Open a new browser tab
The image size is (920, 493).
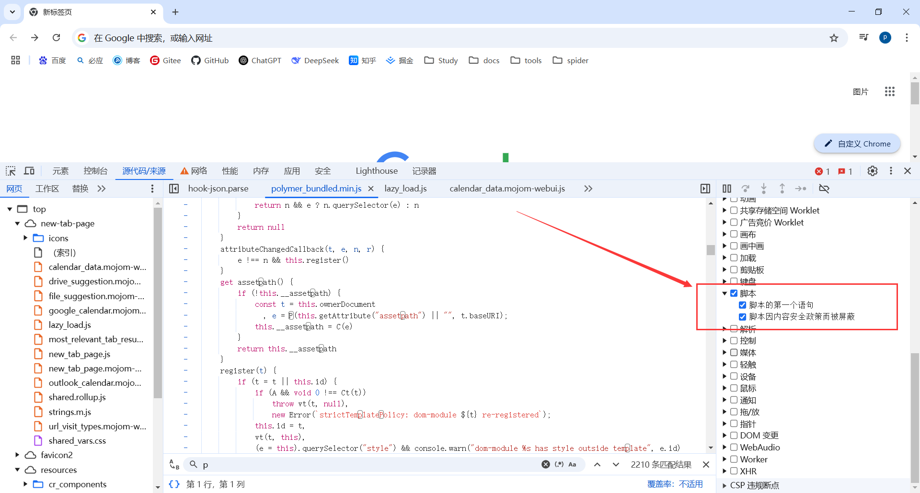point(175,12)
